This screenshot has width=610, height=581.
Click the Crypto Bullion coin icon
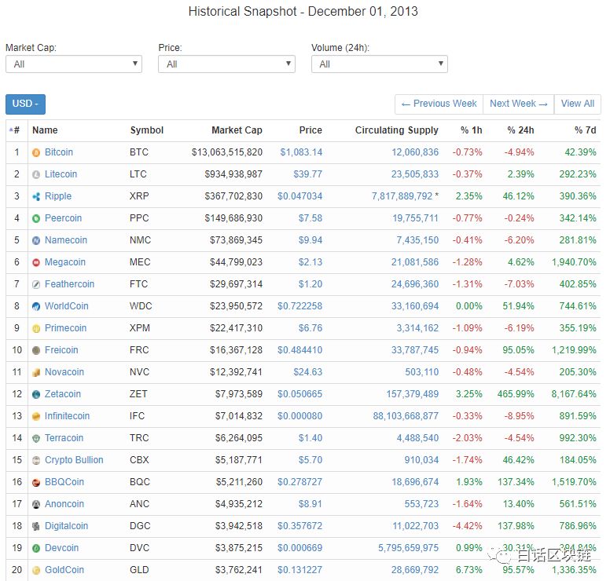tap(36, 461)
